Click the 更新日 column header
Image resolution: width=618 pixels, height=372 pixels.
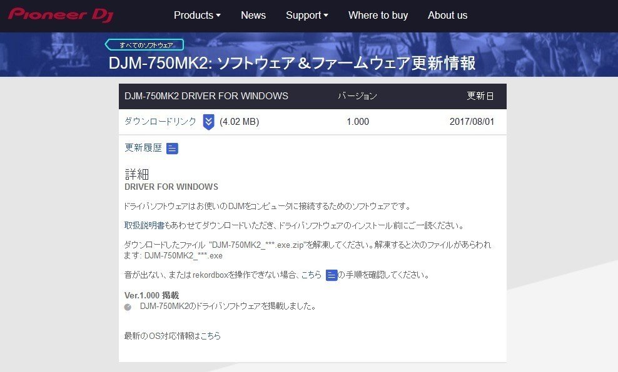(480, 96)
